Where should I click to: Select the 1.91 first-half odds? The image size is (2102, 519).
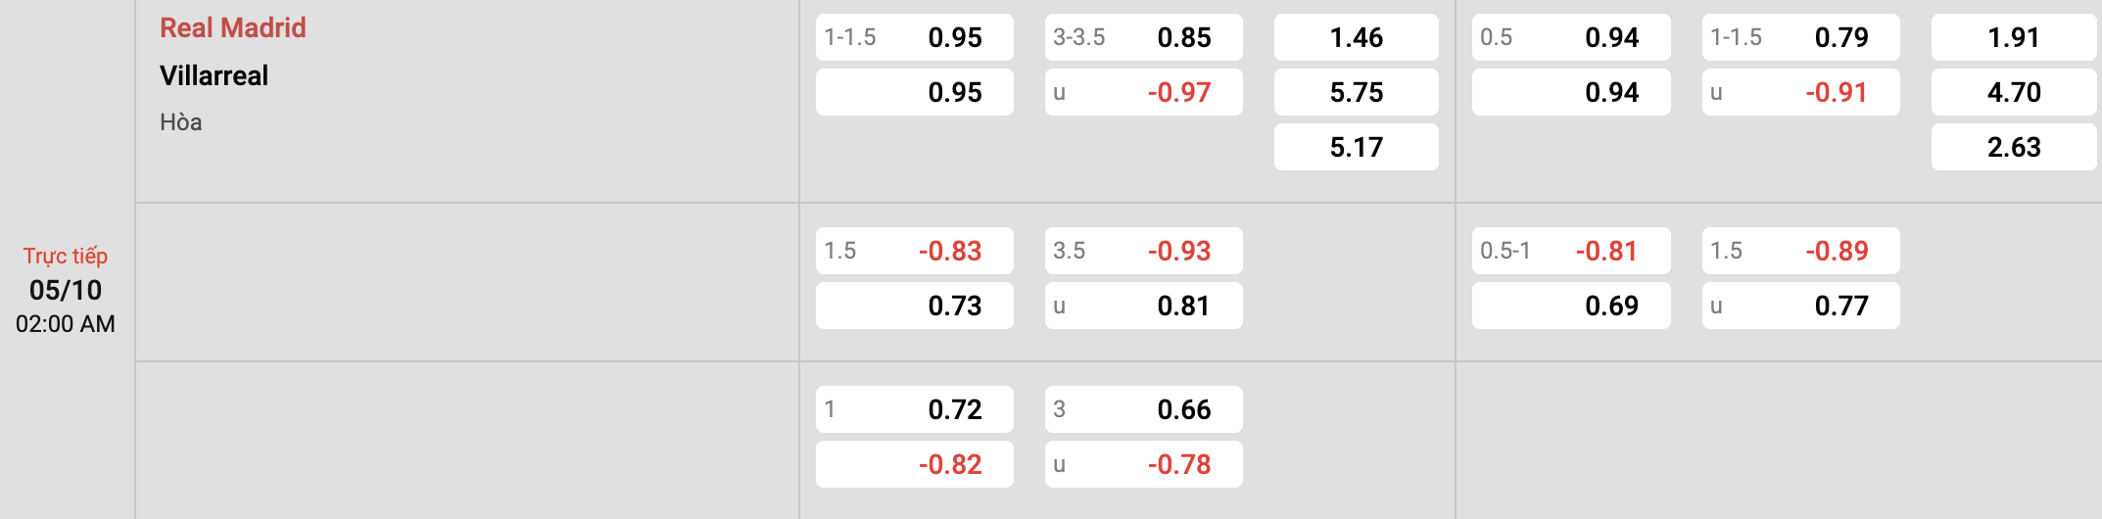2013,37
